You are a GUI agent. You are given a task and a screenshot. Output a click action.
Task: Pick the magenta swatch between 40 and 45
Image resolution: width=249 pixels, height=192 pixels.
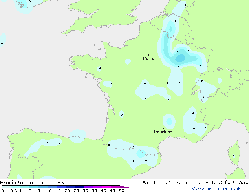pos(106,187)
